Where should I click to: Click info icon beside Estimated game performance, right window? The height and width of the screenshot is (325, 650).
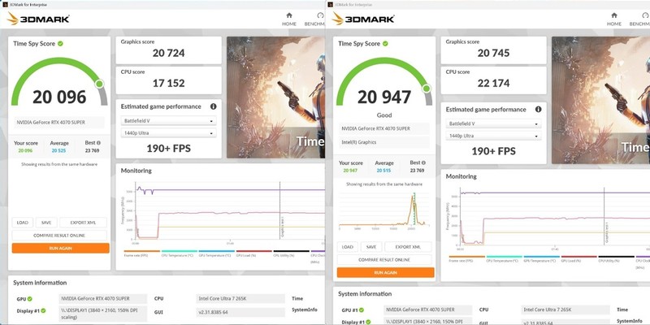[538, 110]
